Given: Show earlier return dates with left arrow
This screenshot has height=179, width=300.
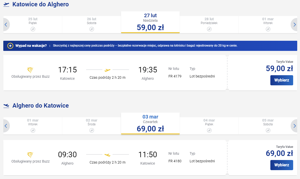Looking at the screenshot, I should [x=6, y=126].
